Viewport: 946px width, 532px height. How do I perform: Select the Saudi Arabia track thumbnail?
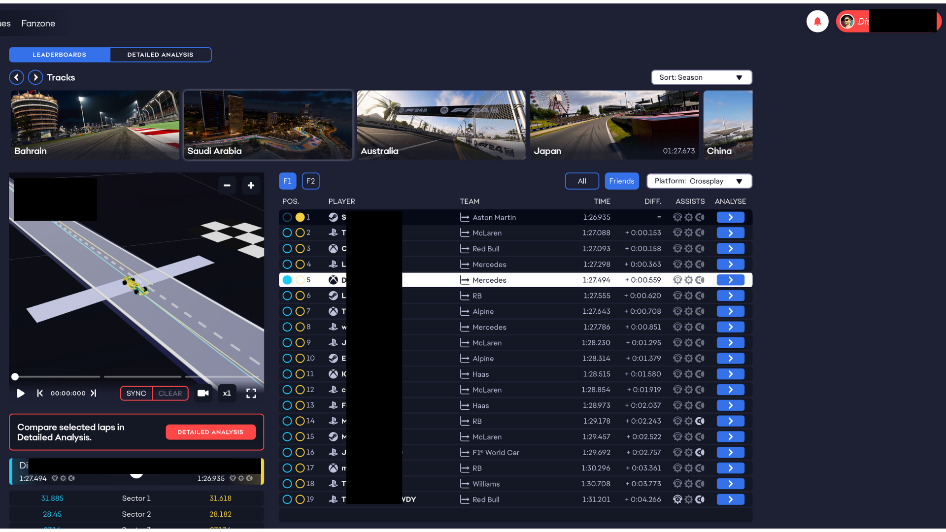tap(268, 125)
